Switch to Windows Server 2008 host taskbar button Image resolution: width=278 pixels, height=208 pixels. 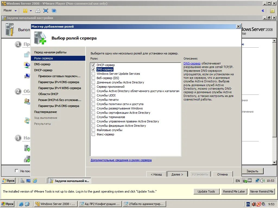click(x=56, y=204)
